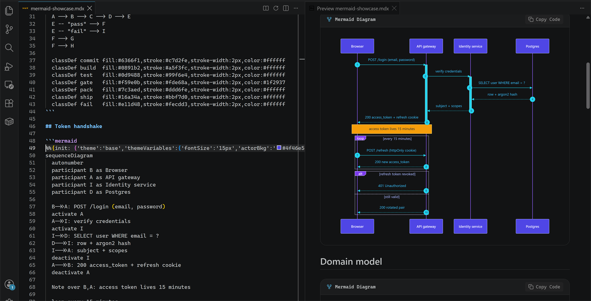Open preview to the side icon
Viewport: 591px width, 301px height.
[266, 8]
